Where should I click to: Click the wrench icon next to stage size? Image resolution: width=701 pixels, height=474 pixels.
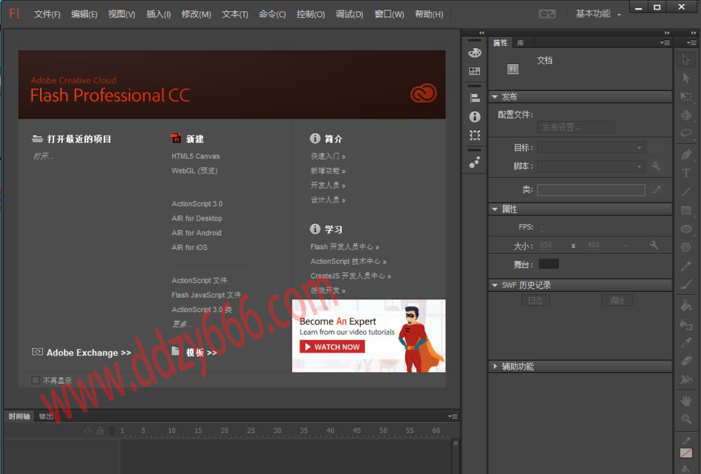click(653, 245)
